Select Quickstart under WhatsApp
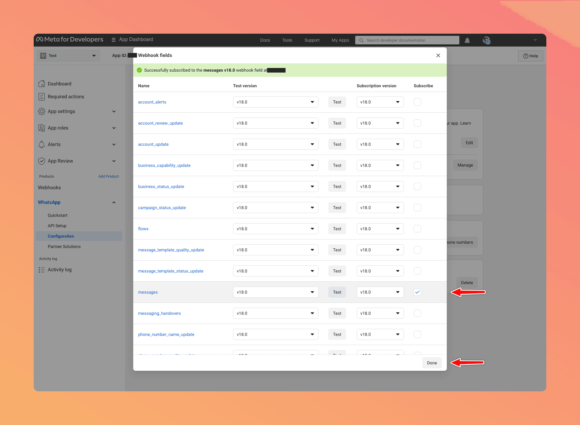The height and width of the screenshot is (425, 580). (58, 215)
